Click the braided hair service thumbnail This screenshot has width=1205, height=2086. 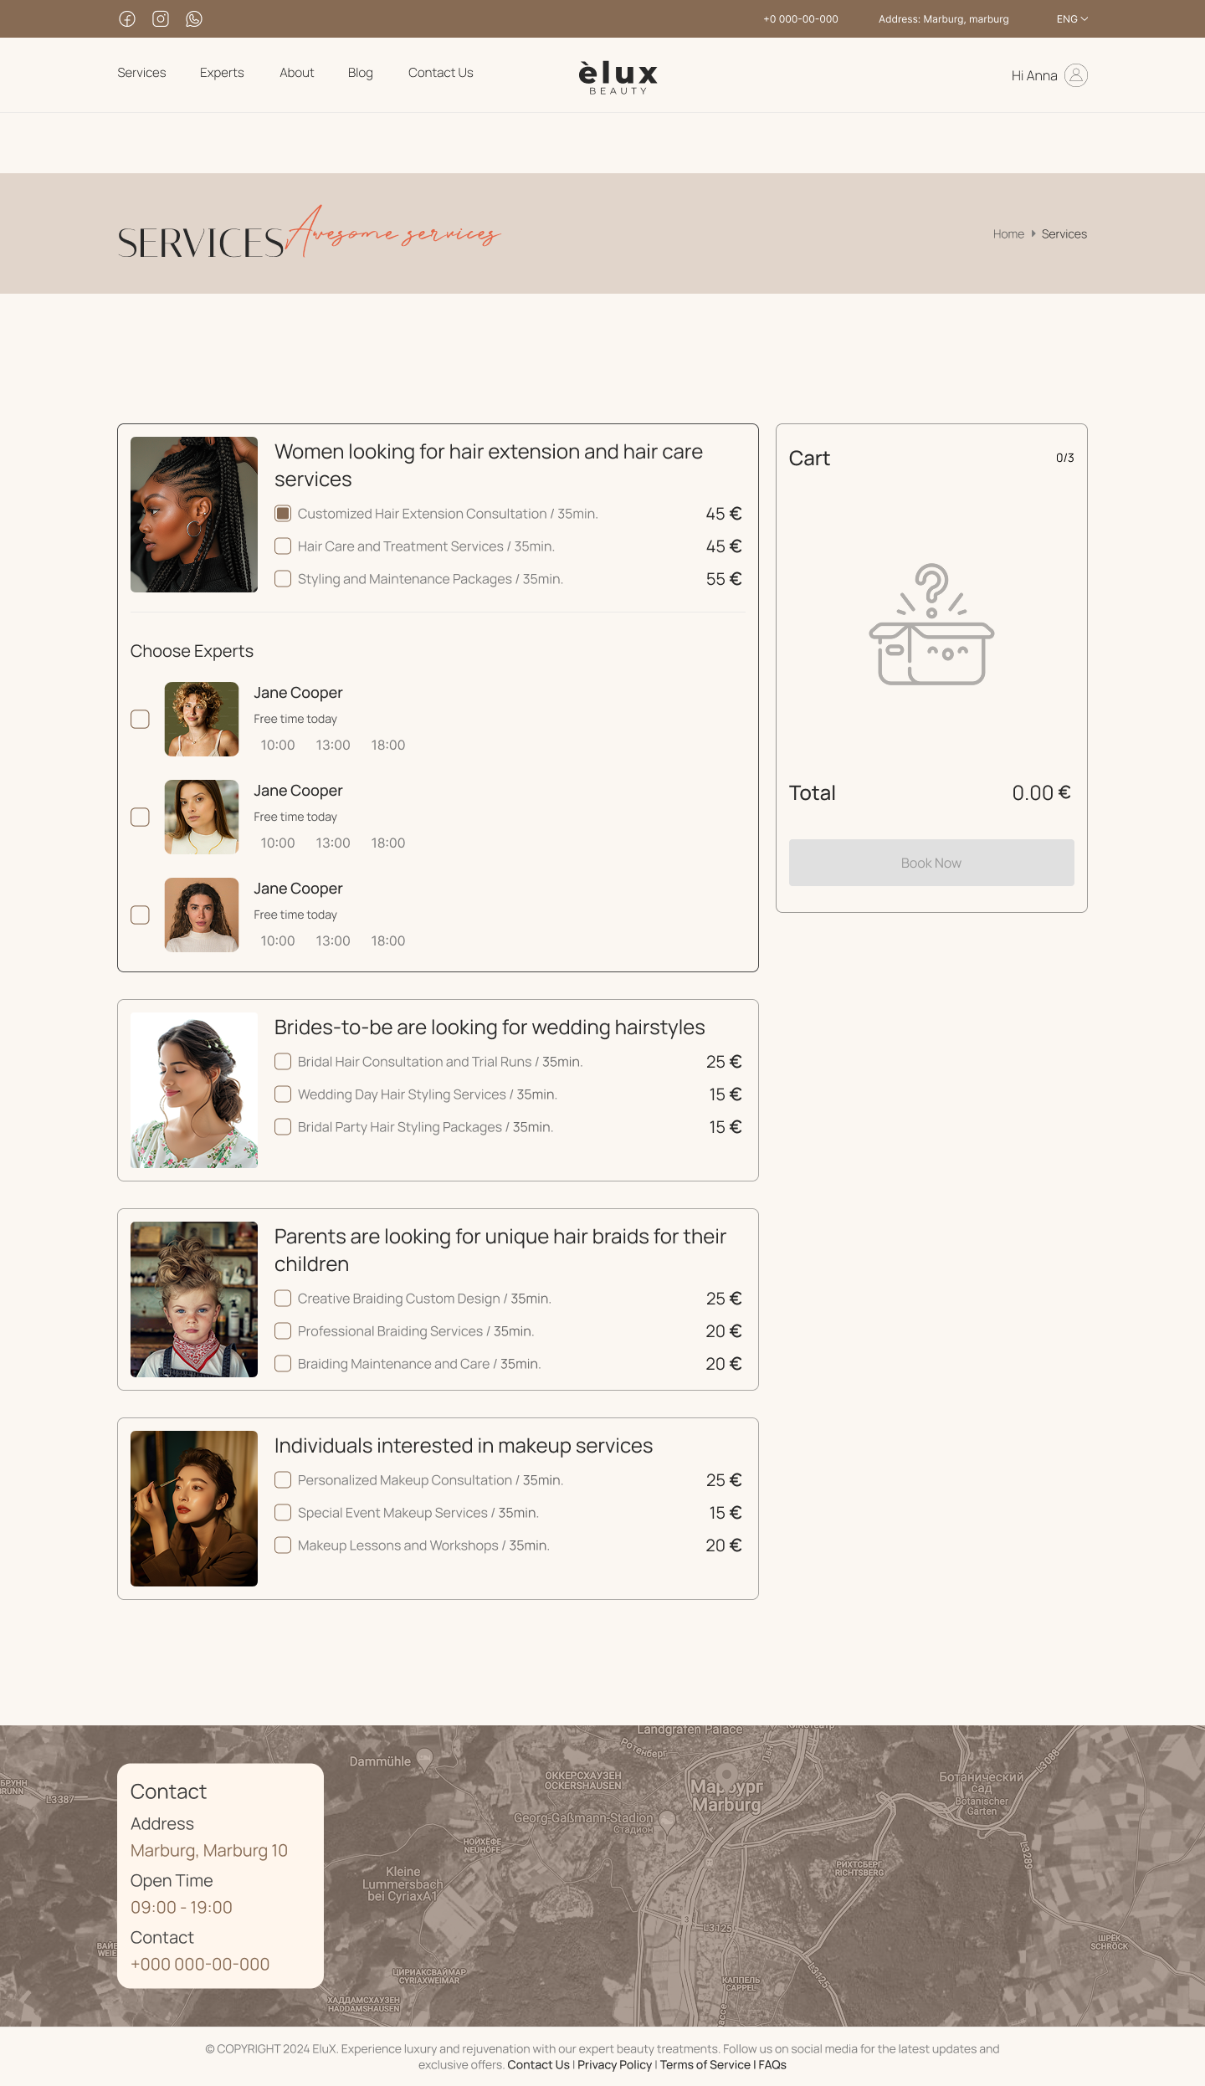[194, 515]
